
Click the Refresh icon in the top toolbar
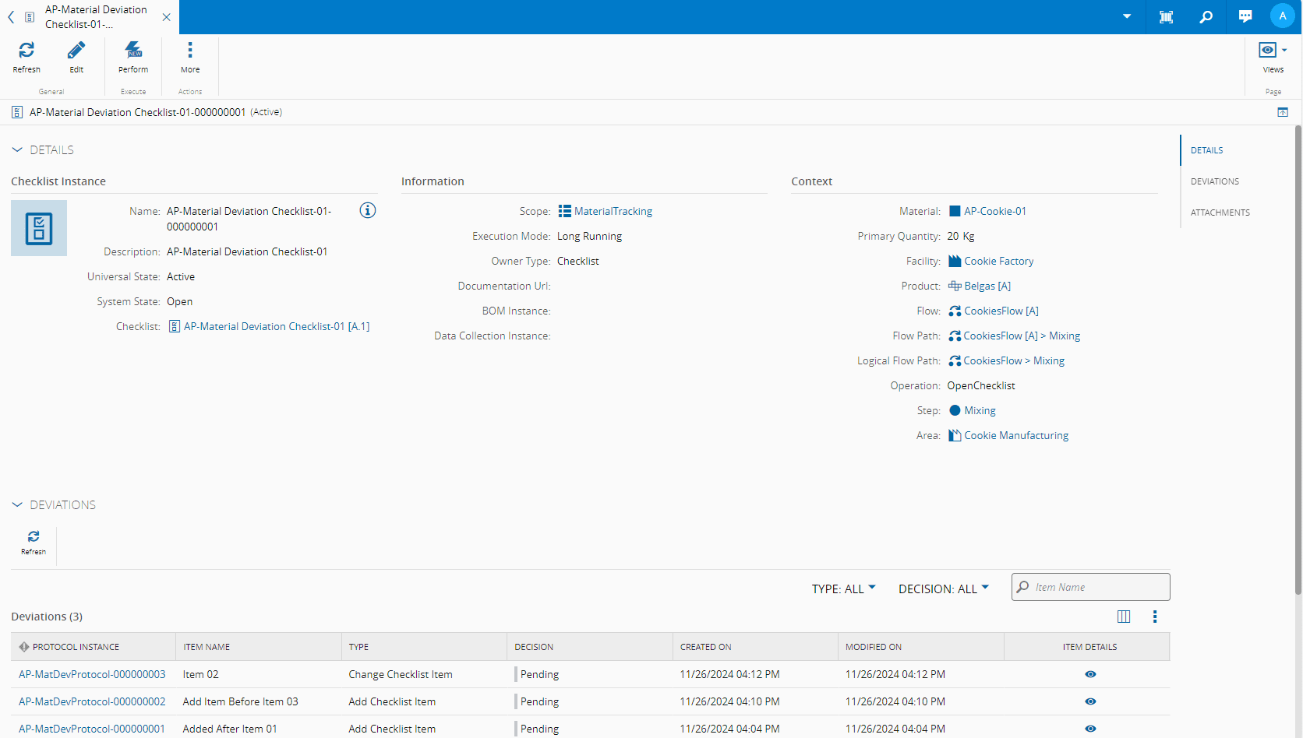[x=26, y=51]
